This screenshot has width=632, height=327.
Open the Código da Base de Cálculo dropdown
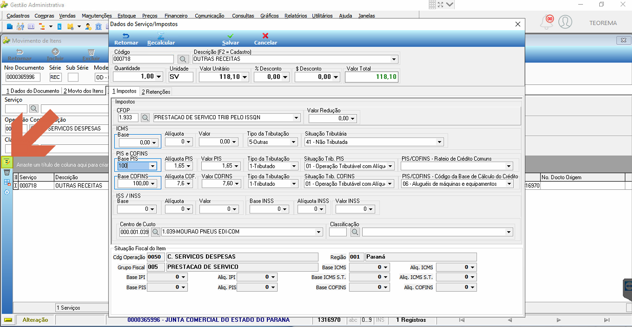coord(509,184)
